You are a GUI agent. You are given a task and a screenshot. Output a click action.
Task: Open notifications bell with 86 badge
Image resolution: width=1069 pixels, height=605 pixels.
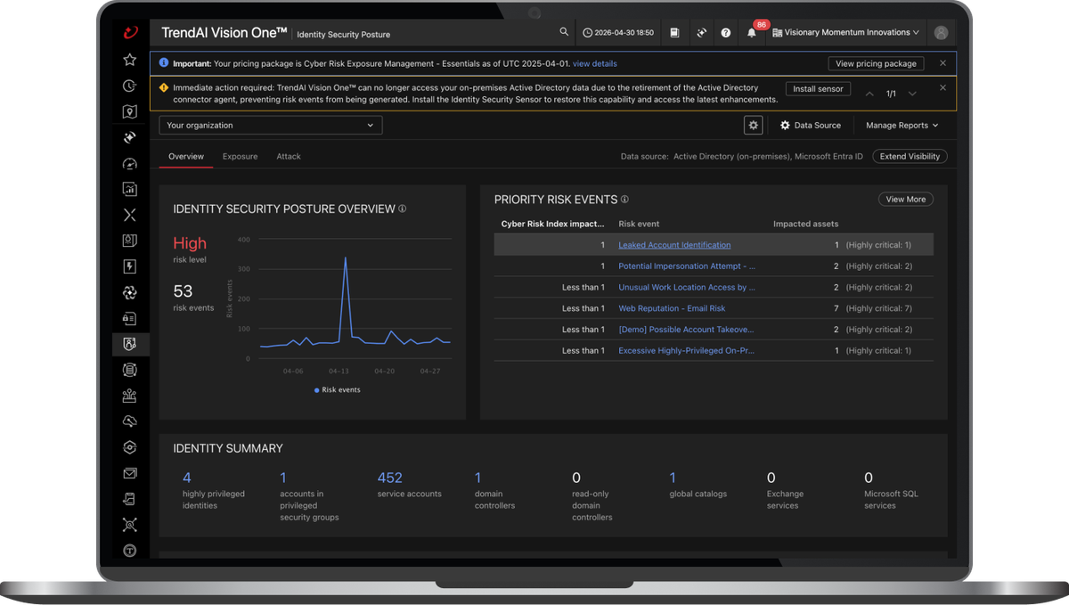tap(752, 33)
